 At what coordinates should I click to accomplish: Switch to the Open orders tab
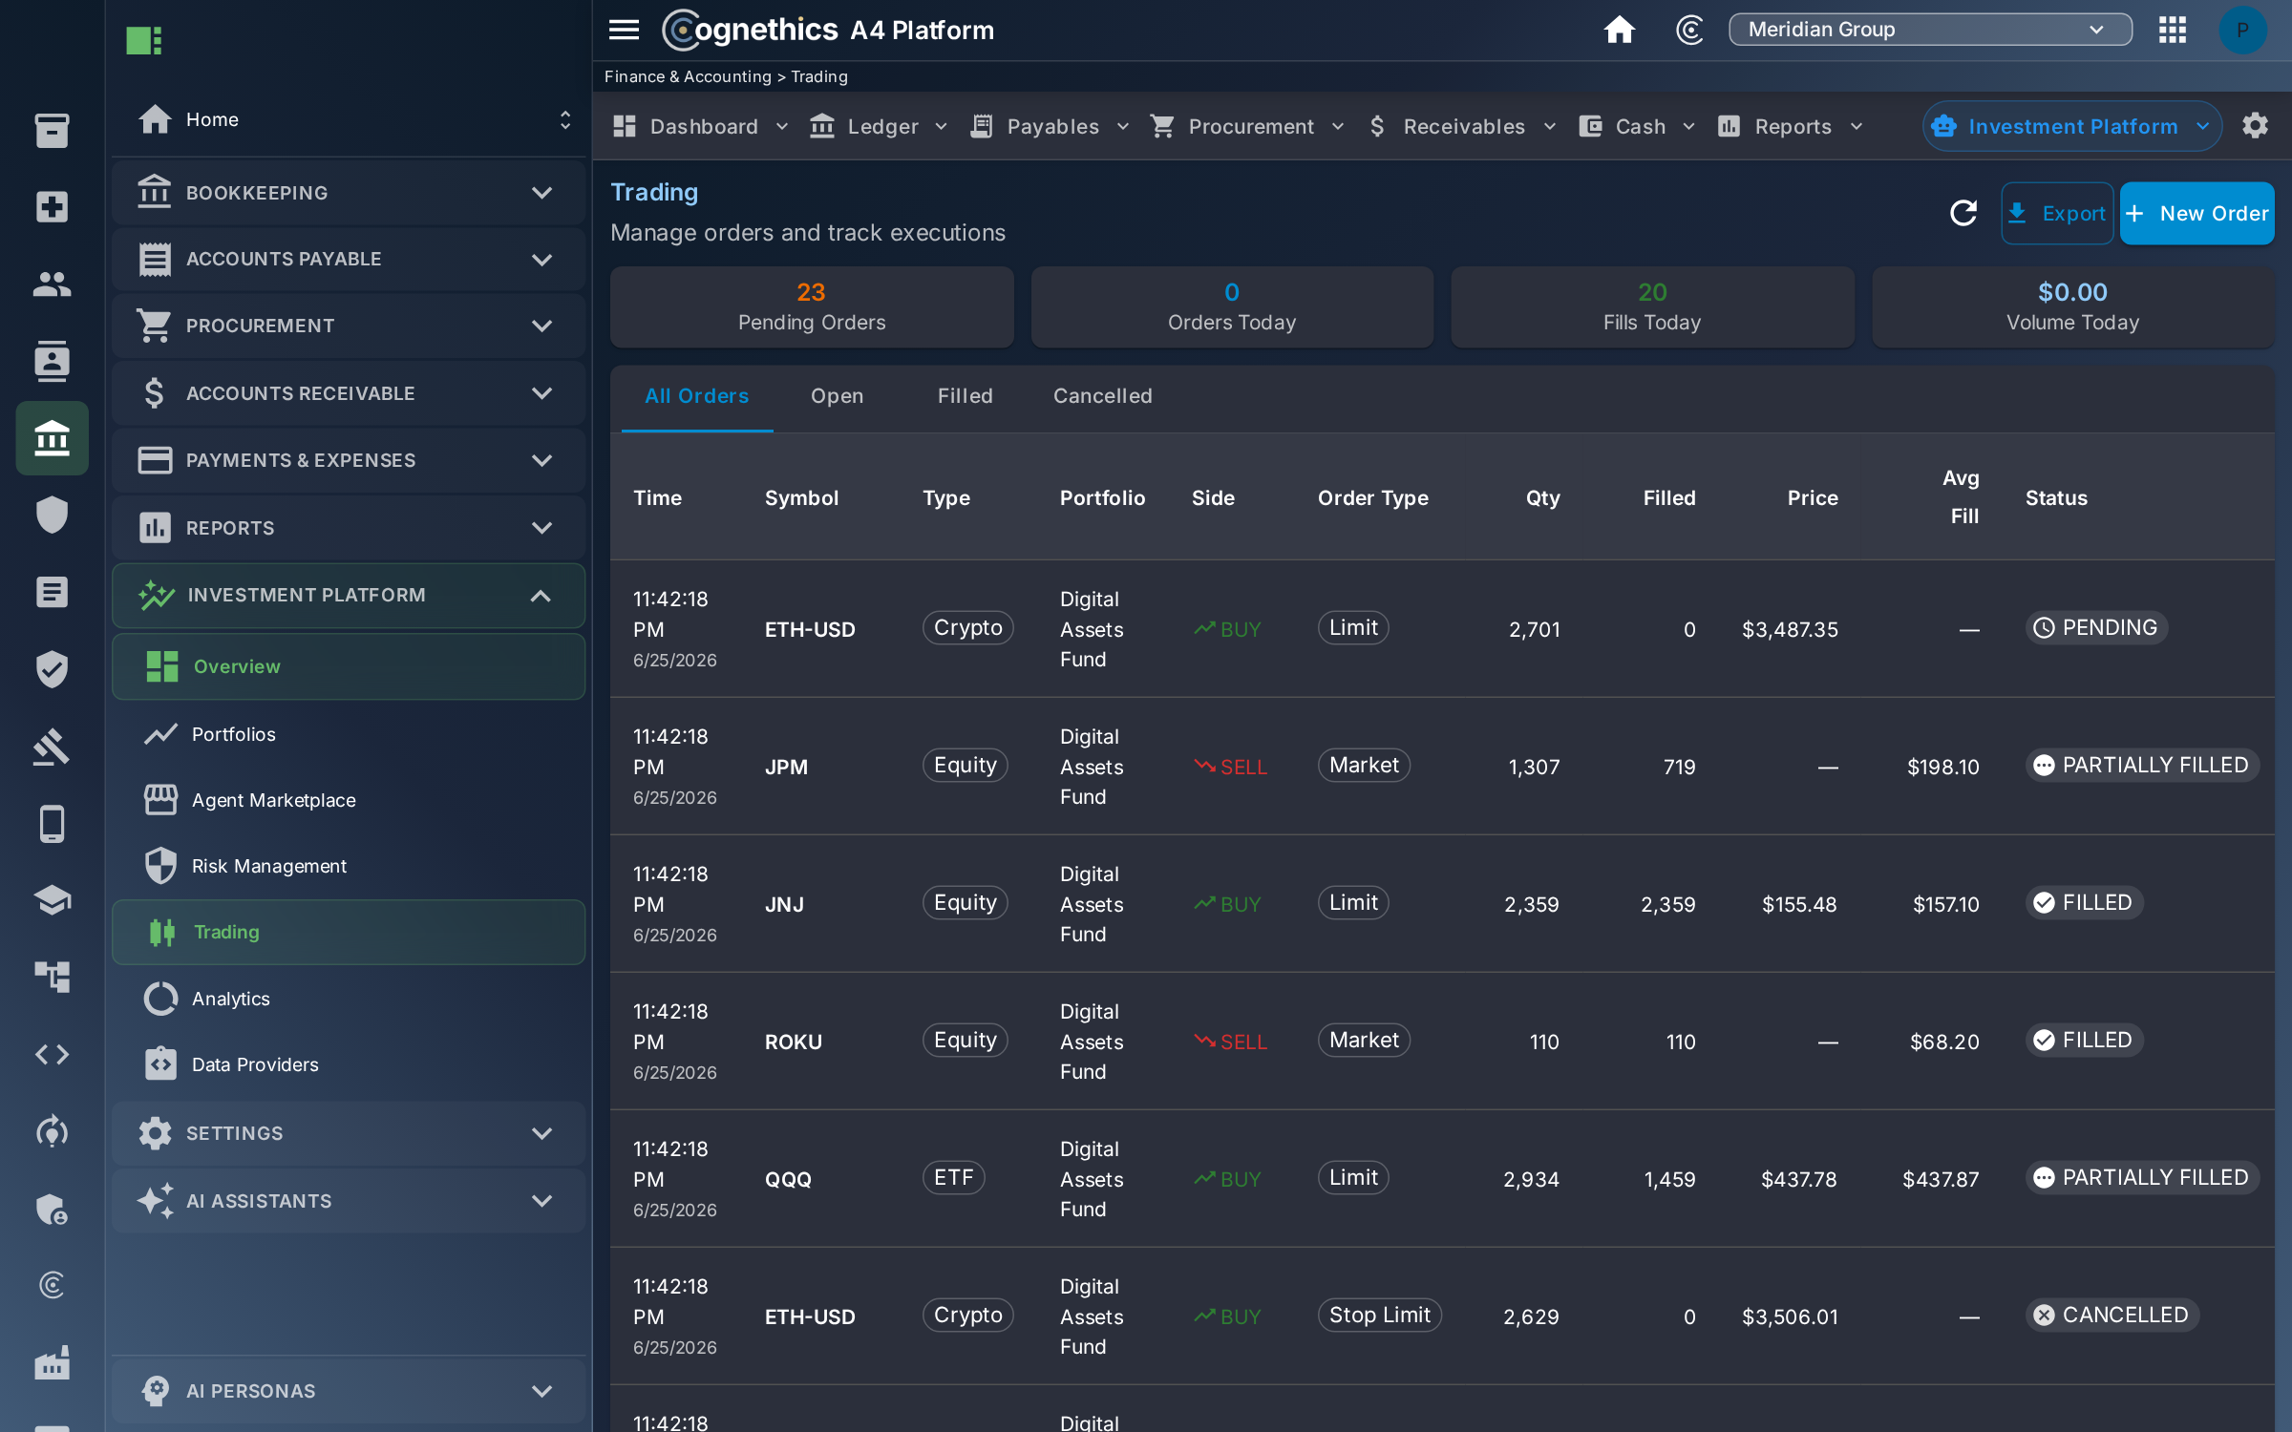[837, 396]
